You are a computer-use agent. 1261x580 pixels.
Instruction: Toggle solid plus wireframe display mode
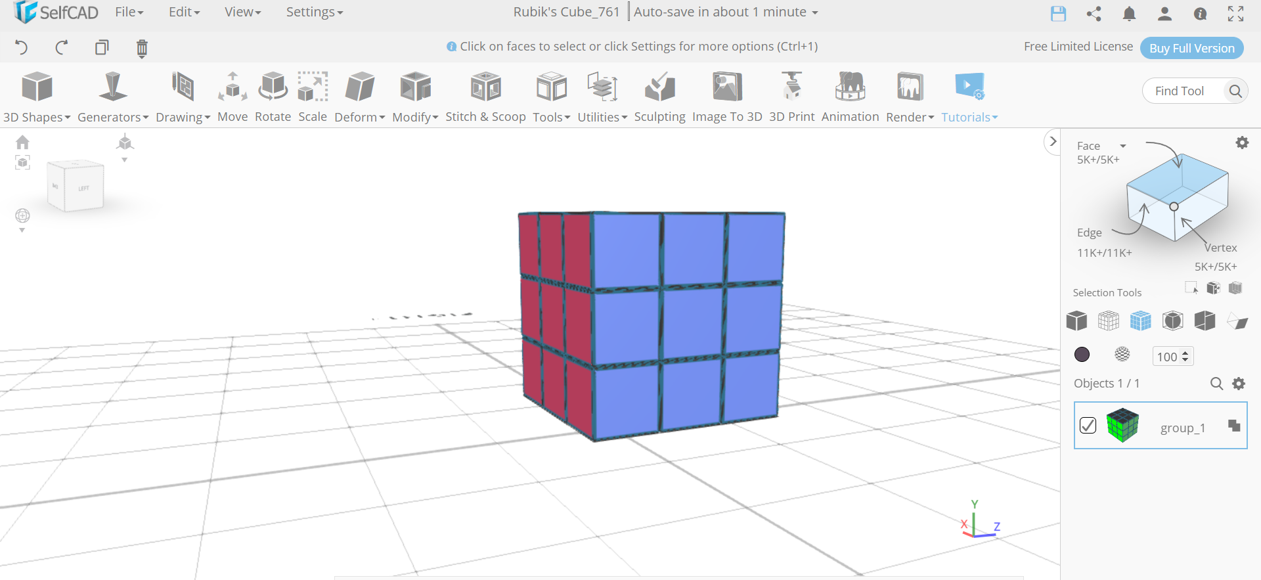pos(1141,321)
